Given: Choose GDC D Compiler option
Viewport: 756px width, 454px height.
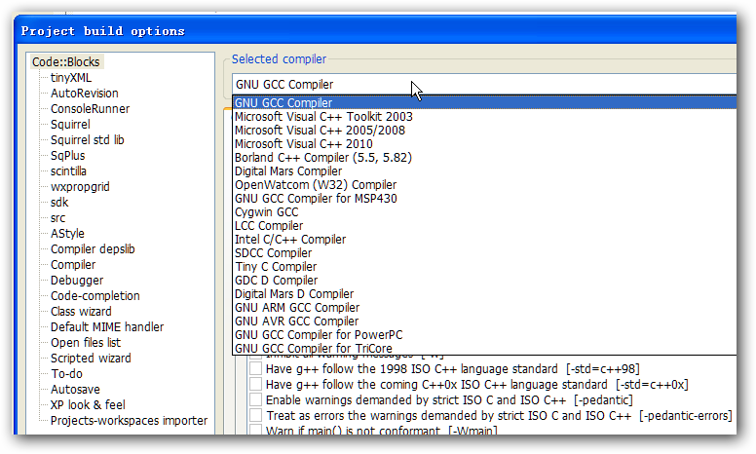Looking at the screenshot, I should 484,280.
